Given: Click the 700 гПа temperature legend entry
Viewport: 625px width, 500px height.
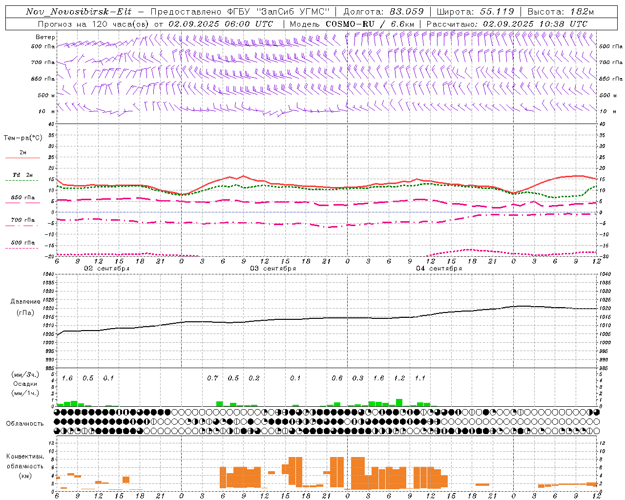Looking at the screenshot, I should point(23,220).
